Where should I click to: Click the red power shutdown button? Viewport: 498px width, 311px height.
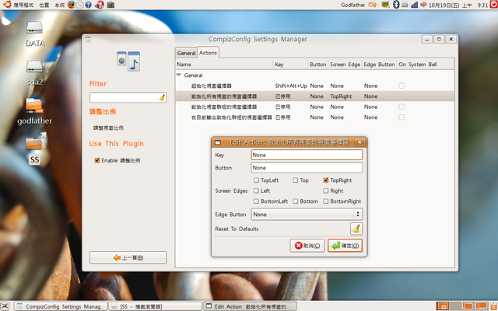click(x=493, y=5)
